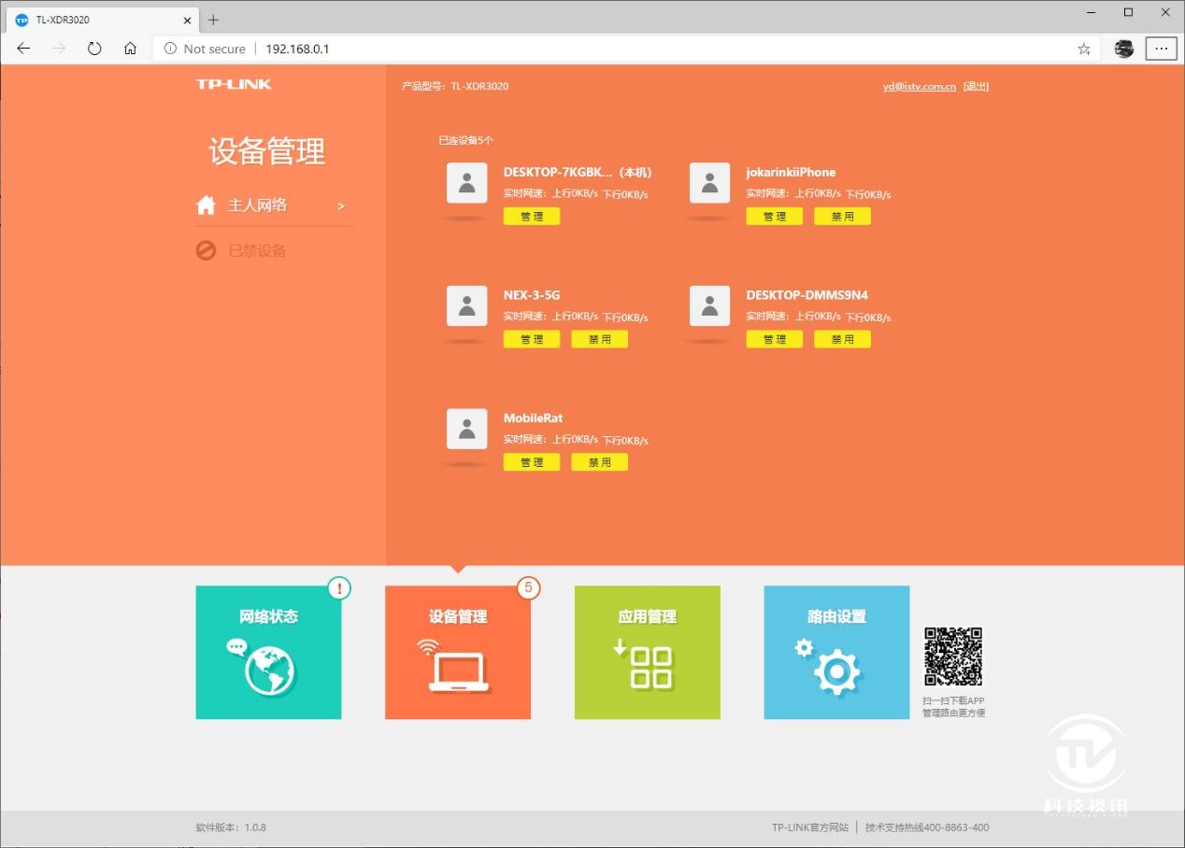1185x848 pixels.
Task: Click the 退出 logout link
Action: (x=976, y=86)
